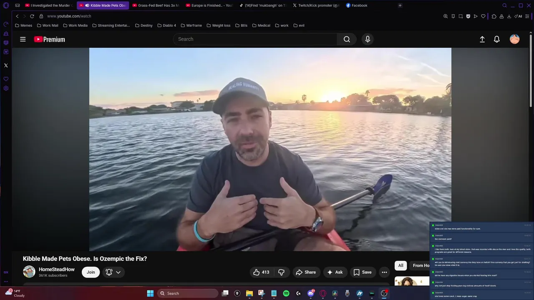Viewport: 534px width, 300px height.
Task: Click the YouTube Premium logo
Action: point(49,39)
